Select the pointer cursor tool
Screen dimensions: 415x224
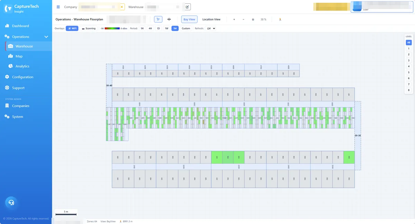point(158,19)
